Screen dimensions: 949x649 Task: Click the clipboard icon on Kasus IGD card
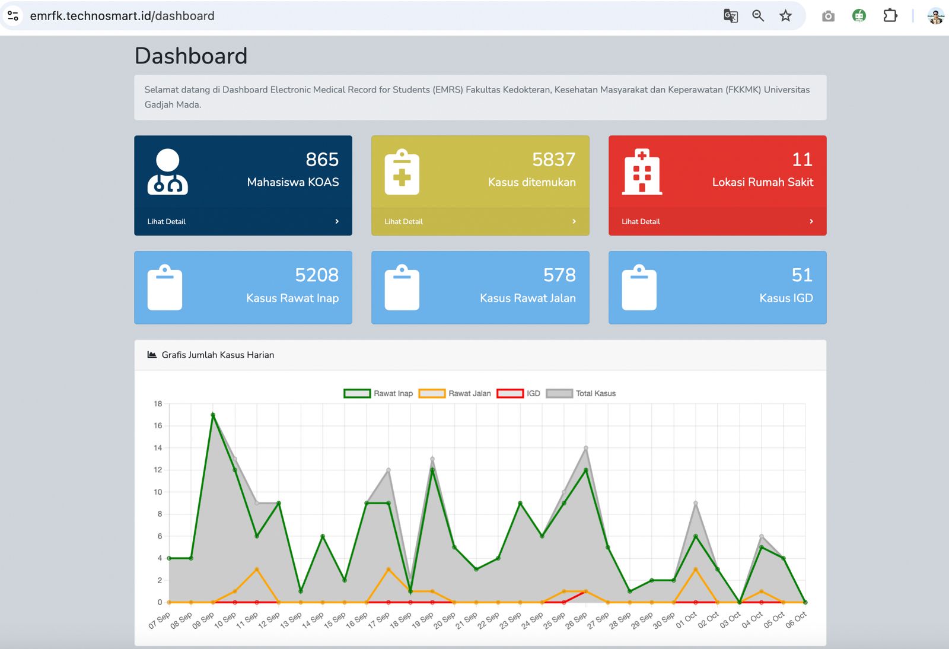coord(639,287)
